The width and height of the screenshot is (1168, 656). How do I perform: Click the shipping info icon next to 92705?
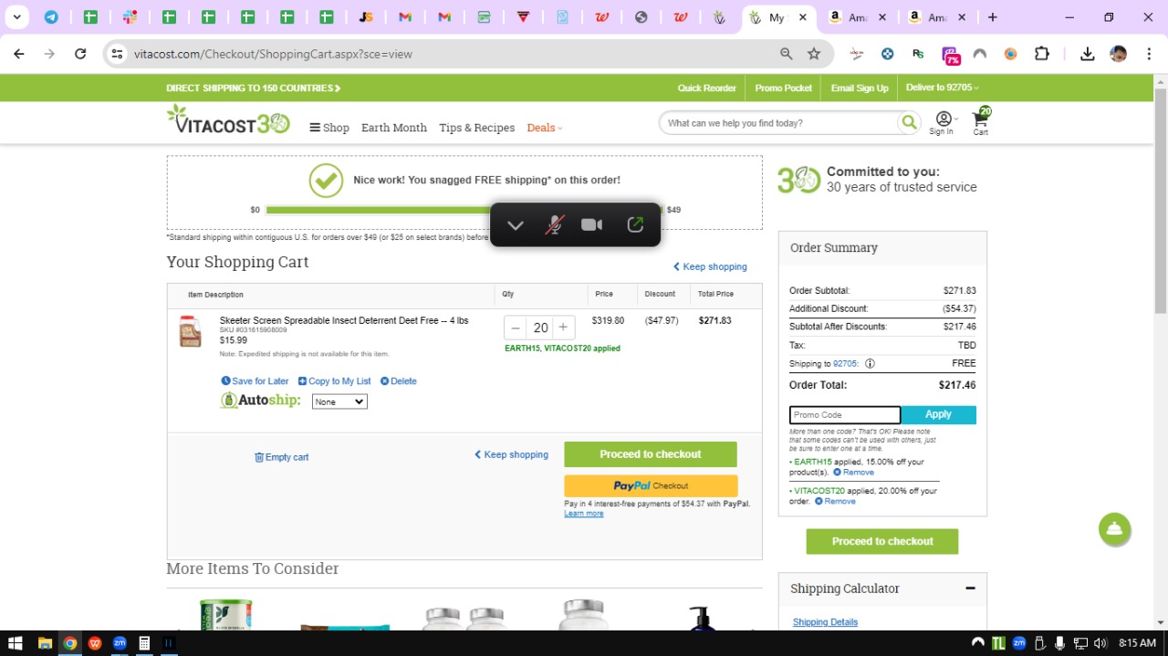tap(870, 363)
